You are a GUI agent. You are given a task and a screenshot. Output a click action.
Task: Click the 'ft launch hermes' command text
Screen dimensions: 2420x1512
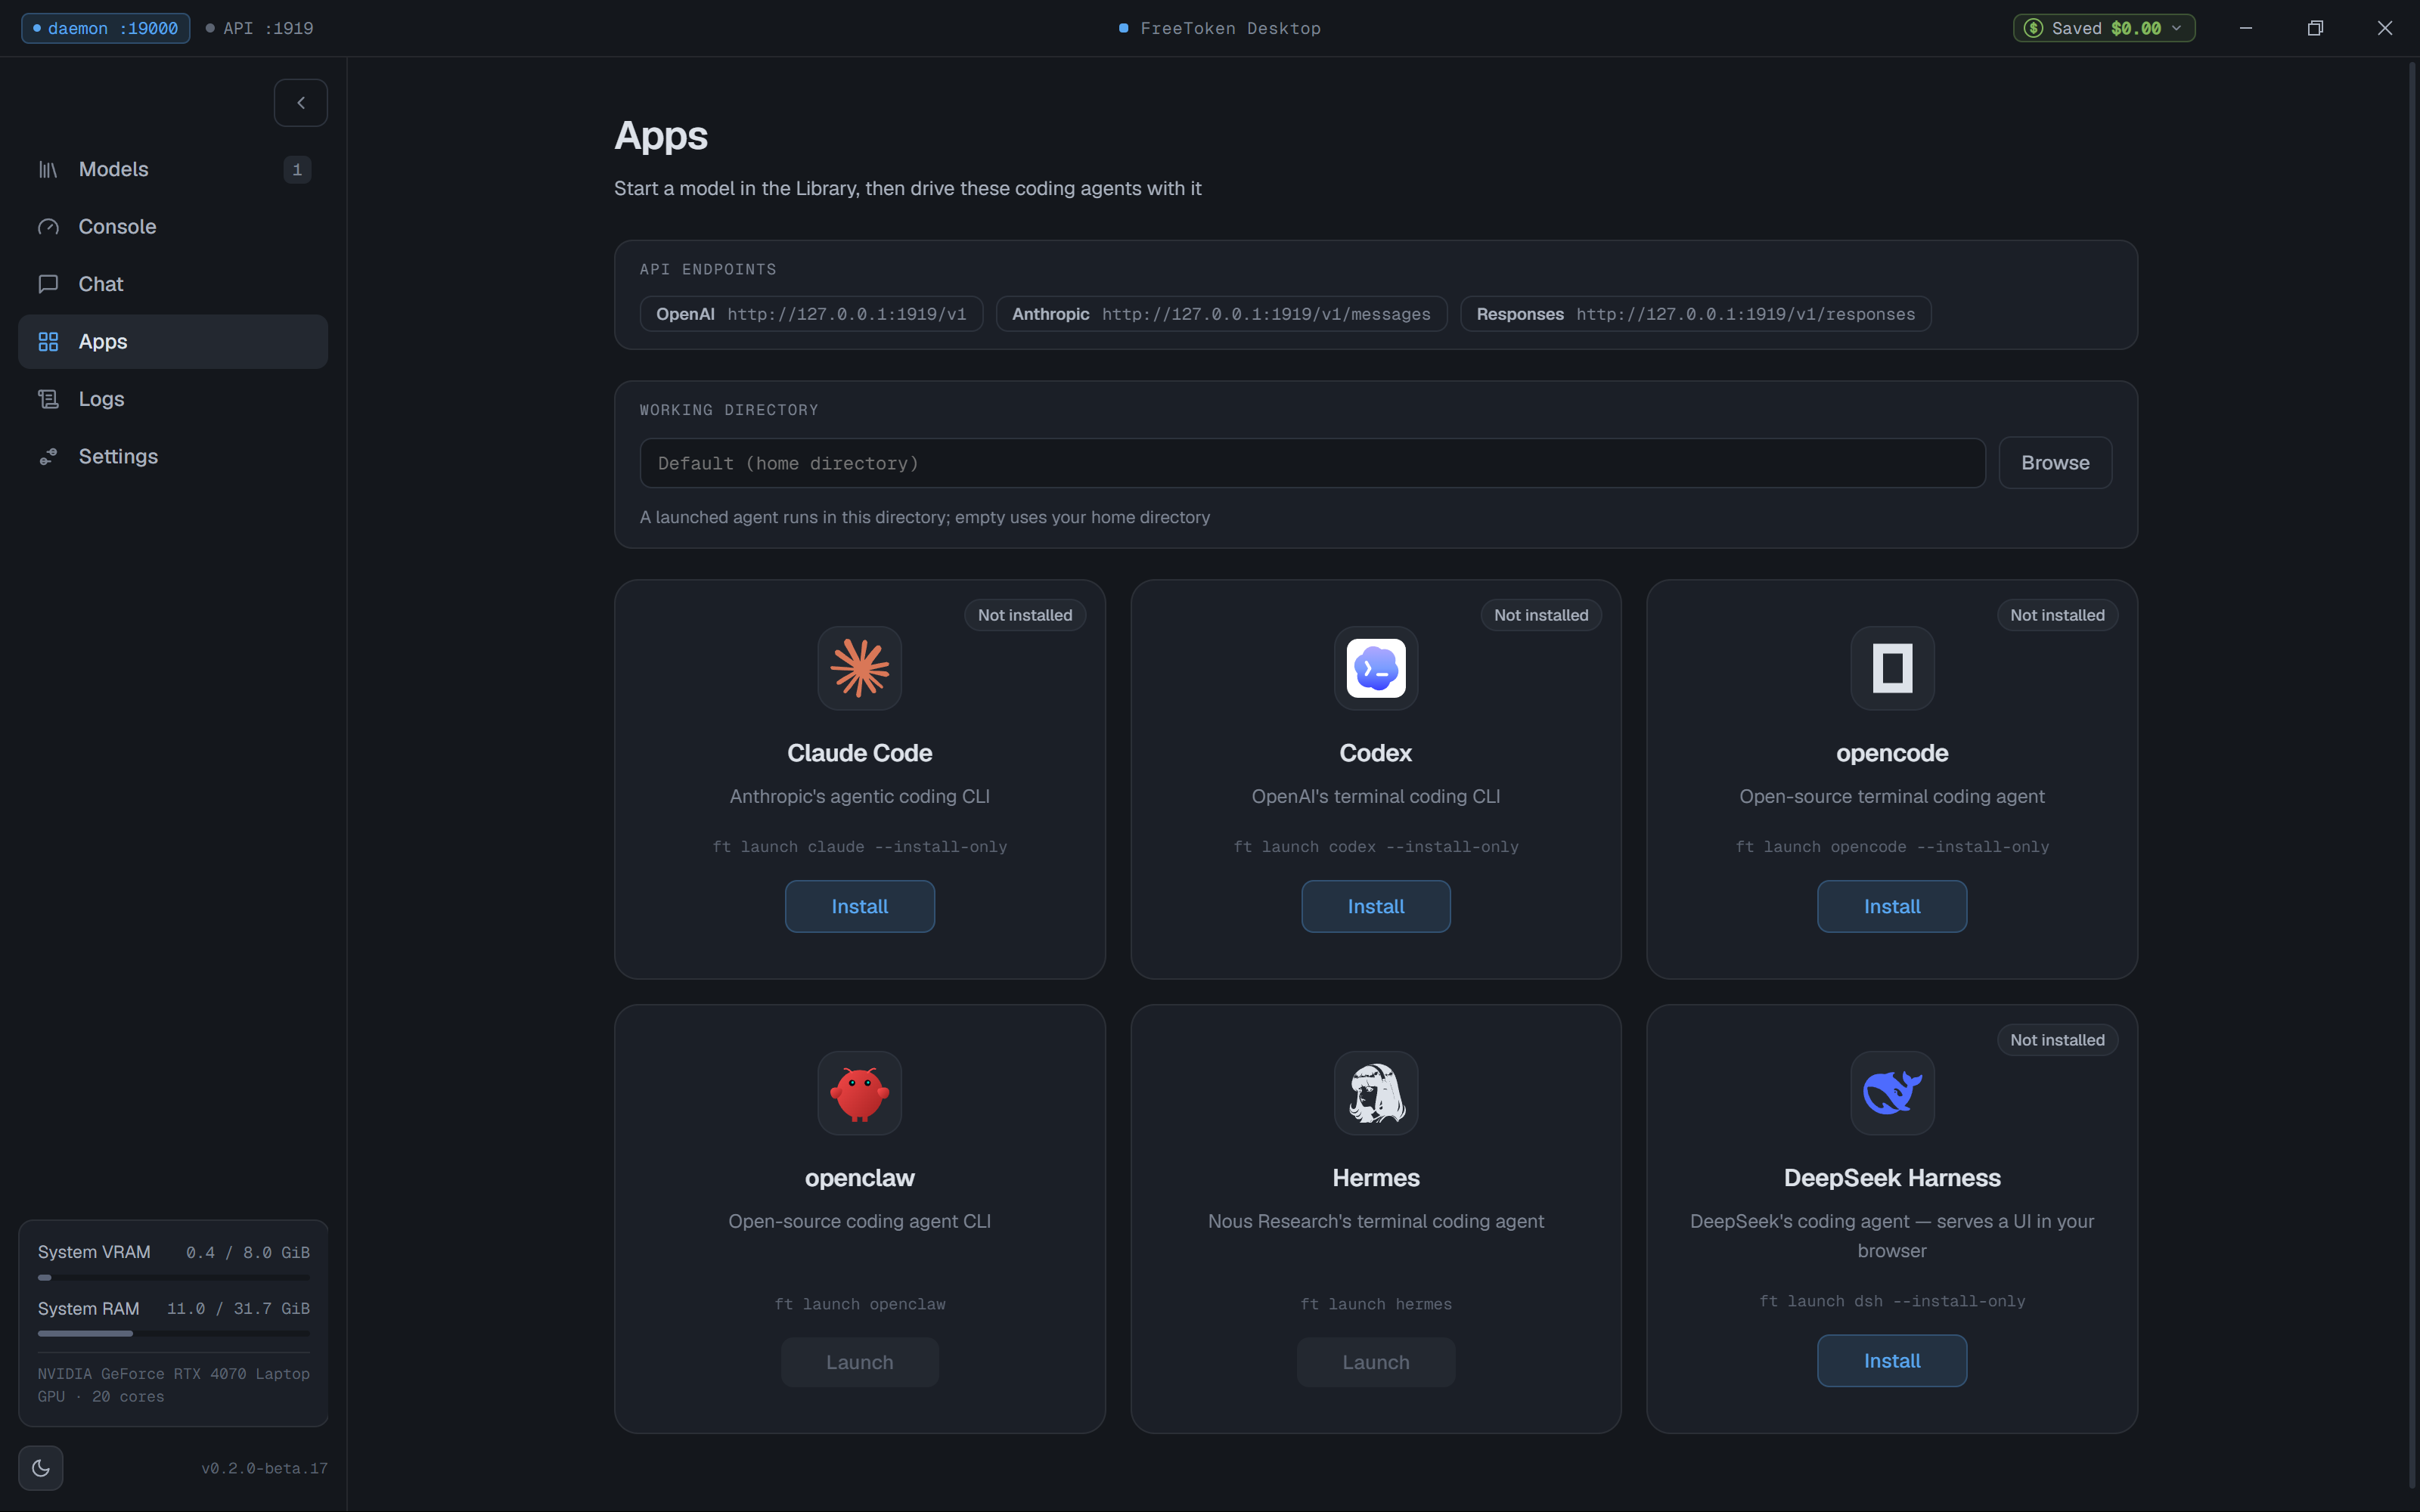point(1376,1304)
